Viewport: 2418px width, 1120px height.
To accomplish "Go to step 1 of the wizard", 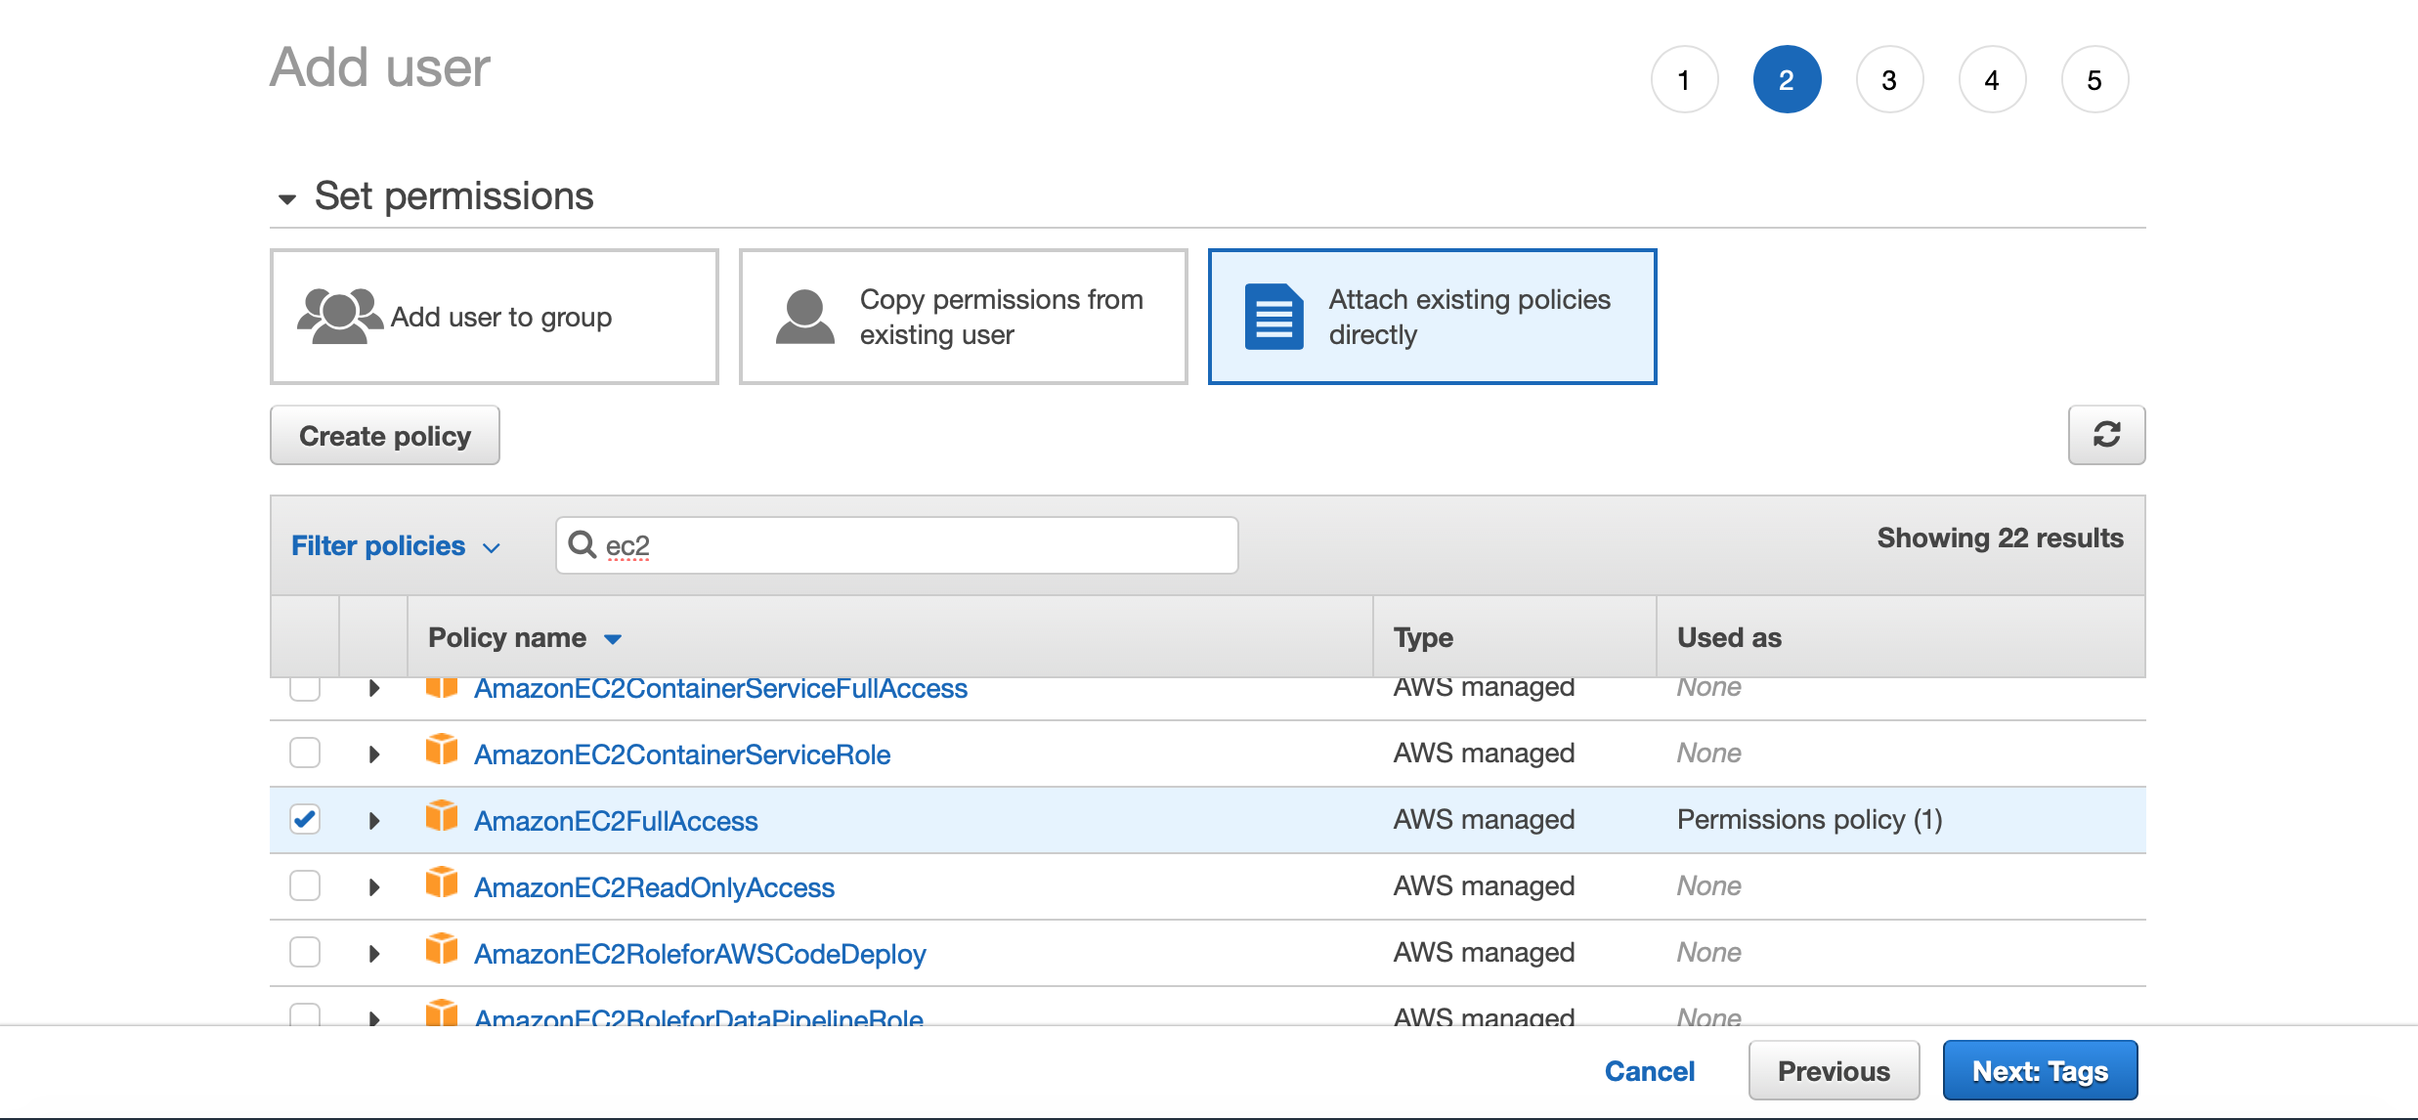I will [x=1684, y=79].
